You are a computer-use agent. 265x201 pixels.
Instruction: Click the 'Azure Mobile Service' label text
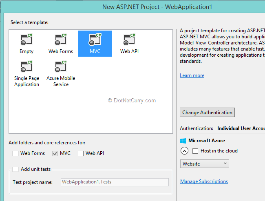[61, 81]
